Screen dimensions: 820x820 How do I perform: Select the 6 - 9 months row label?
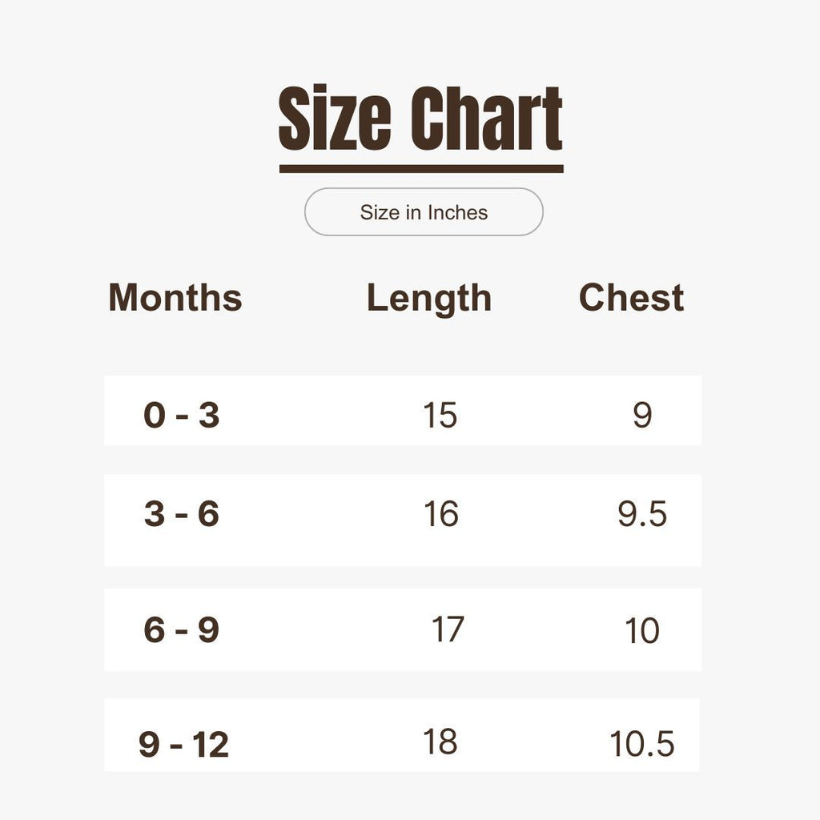pos(182,629)
